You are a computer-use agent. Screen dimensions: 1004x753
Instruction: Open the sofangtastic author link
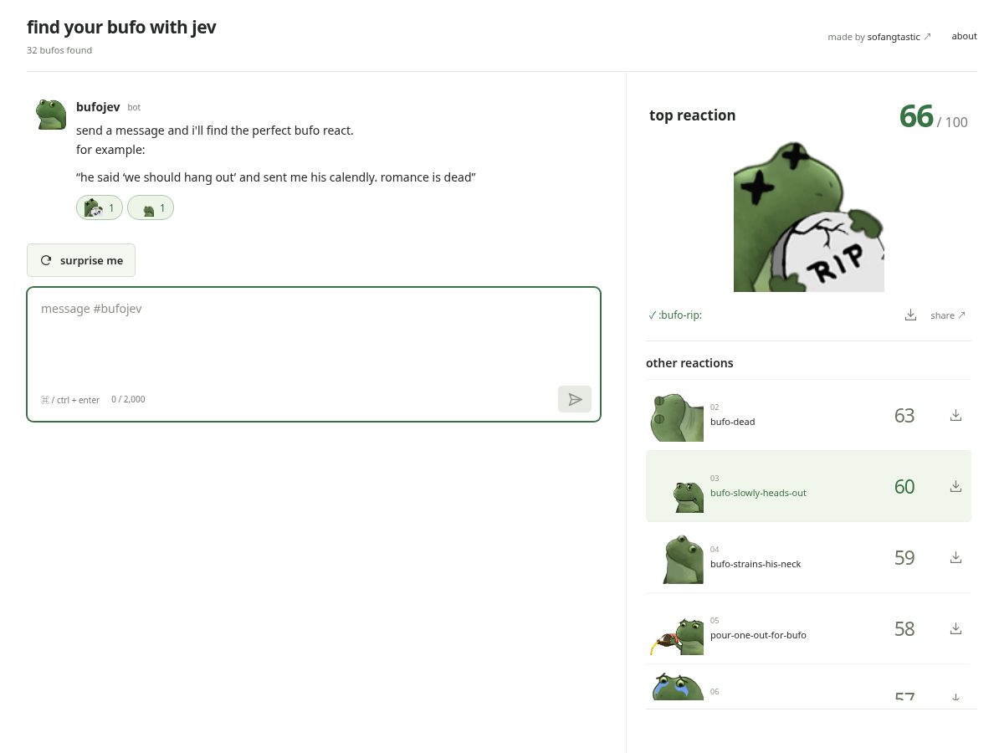pyautogui.click(x=899, y=37)
